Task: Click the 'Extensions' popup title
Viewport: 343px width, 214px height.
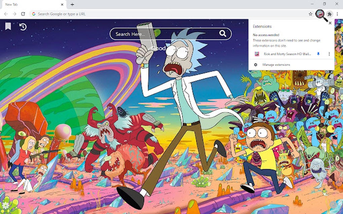Action: click(262, 26)
